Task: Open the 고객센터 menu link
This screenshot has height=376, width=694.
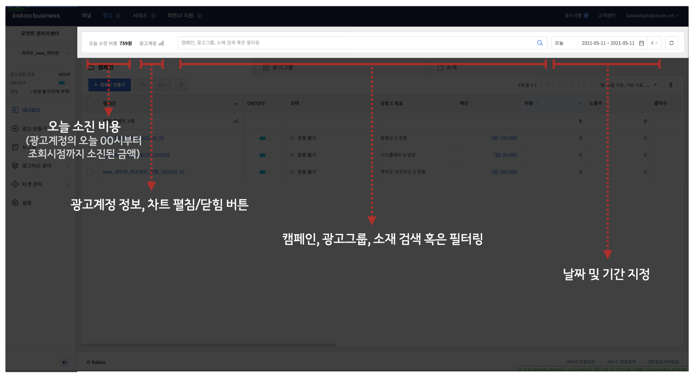Action: (x=607, y=16)
